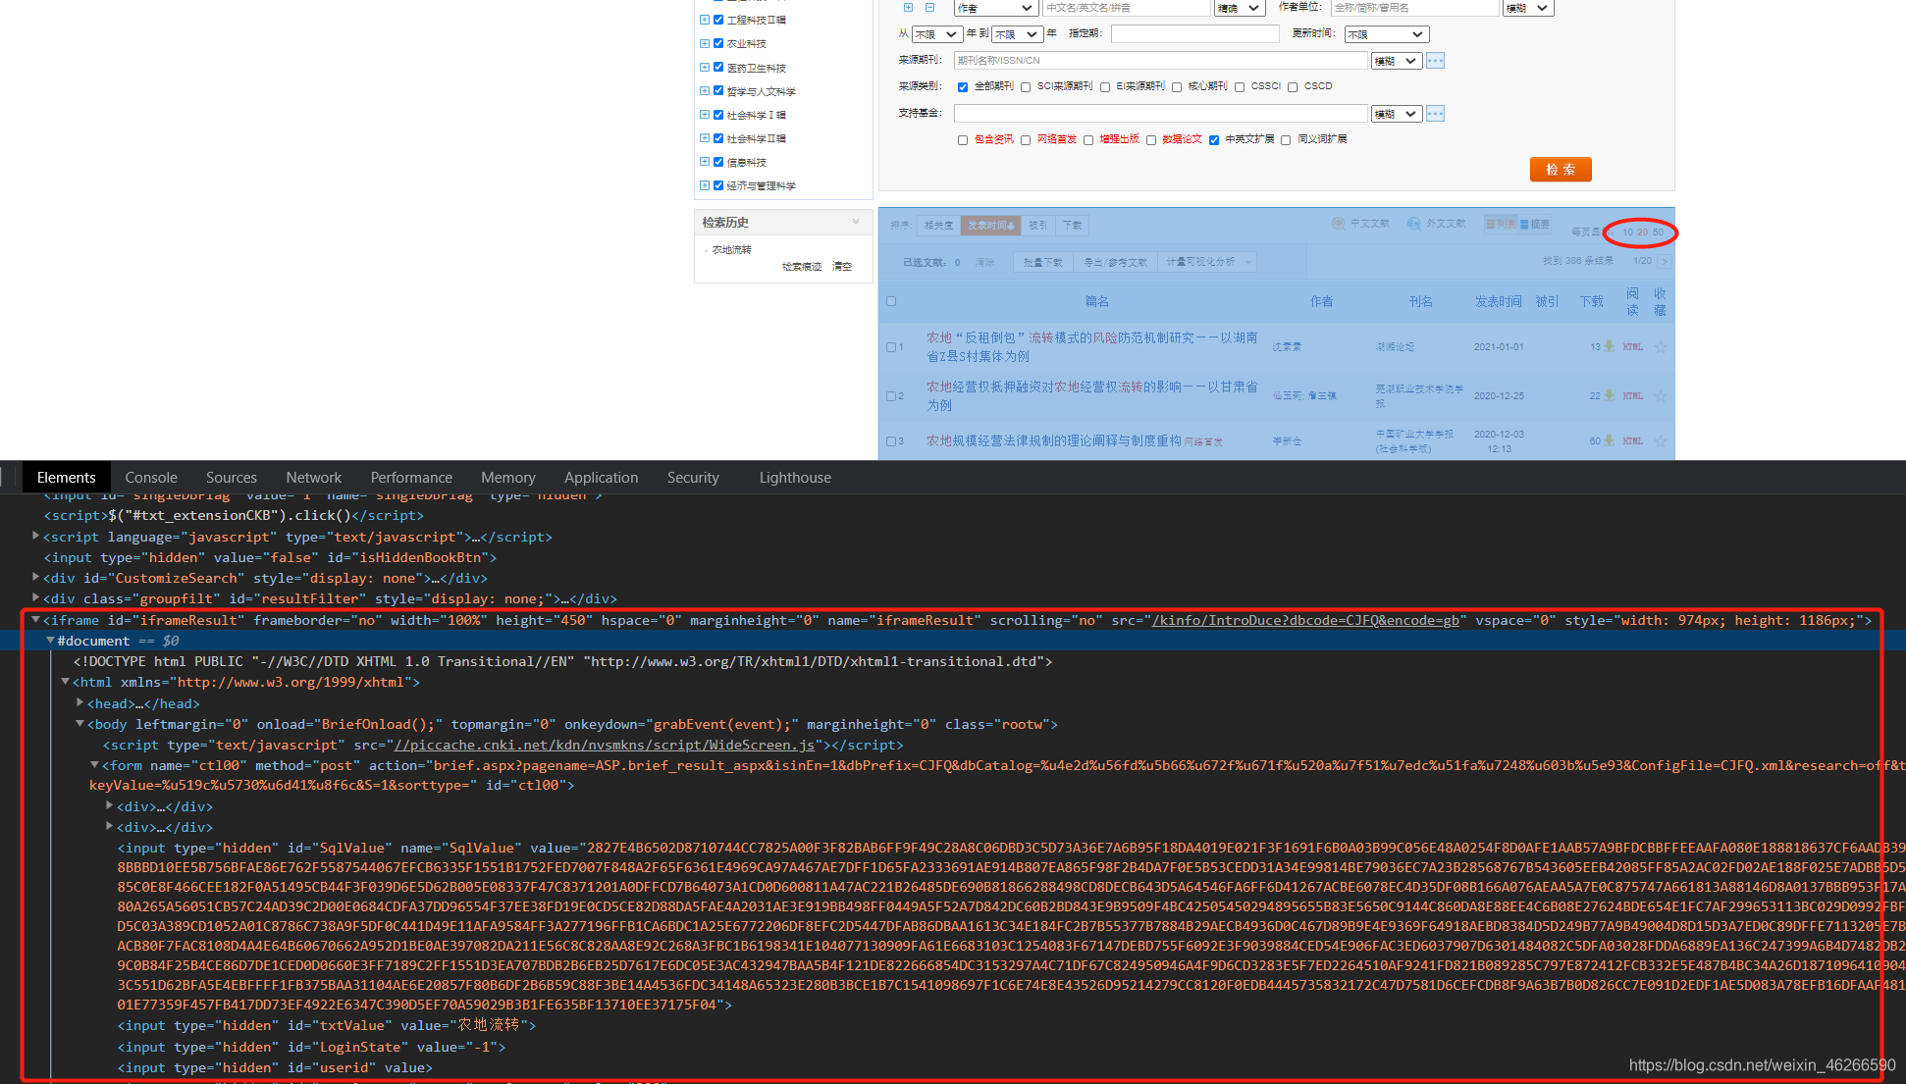1906x1084 pixels.
Task: Enable the SCI来源期刊 checkbox
Action: click(x=1026, y=87)
